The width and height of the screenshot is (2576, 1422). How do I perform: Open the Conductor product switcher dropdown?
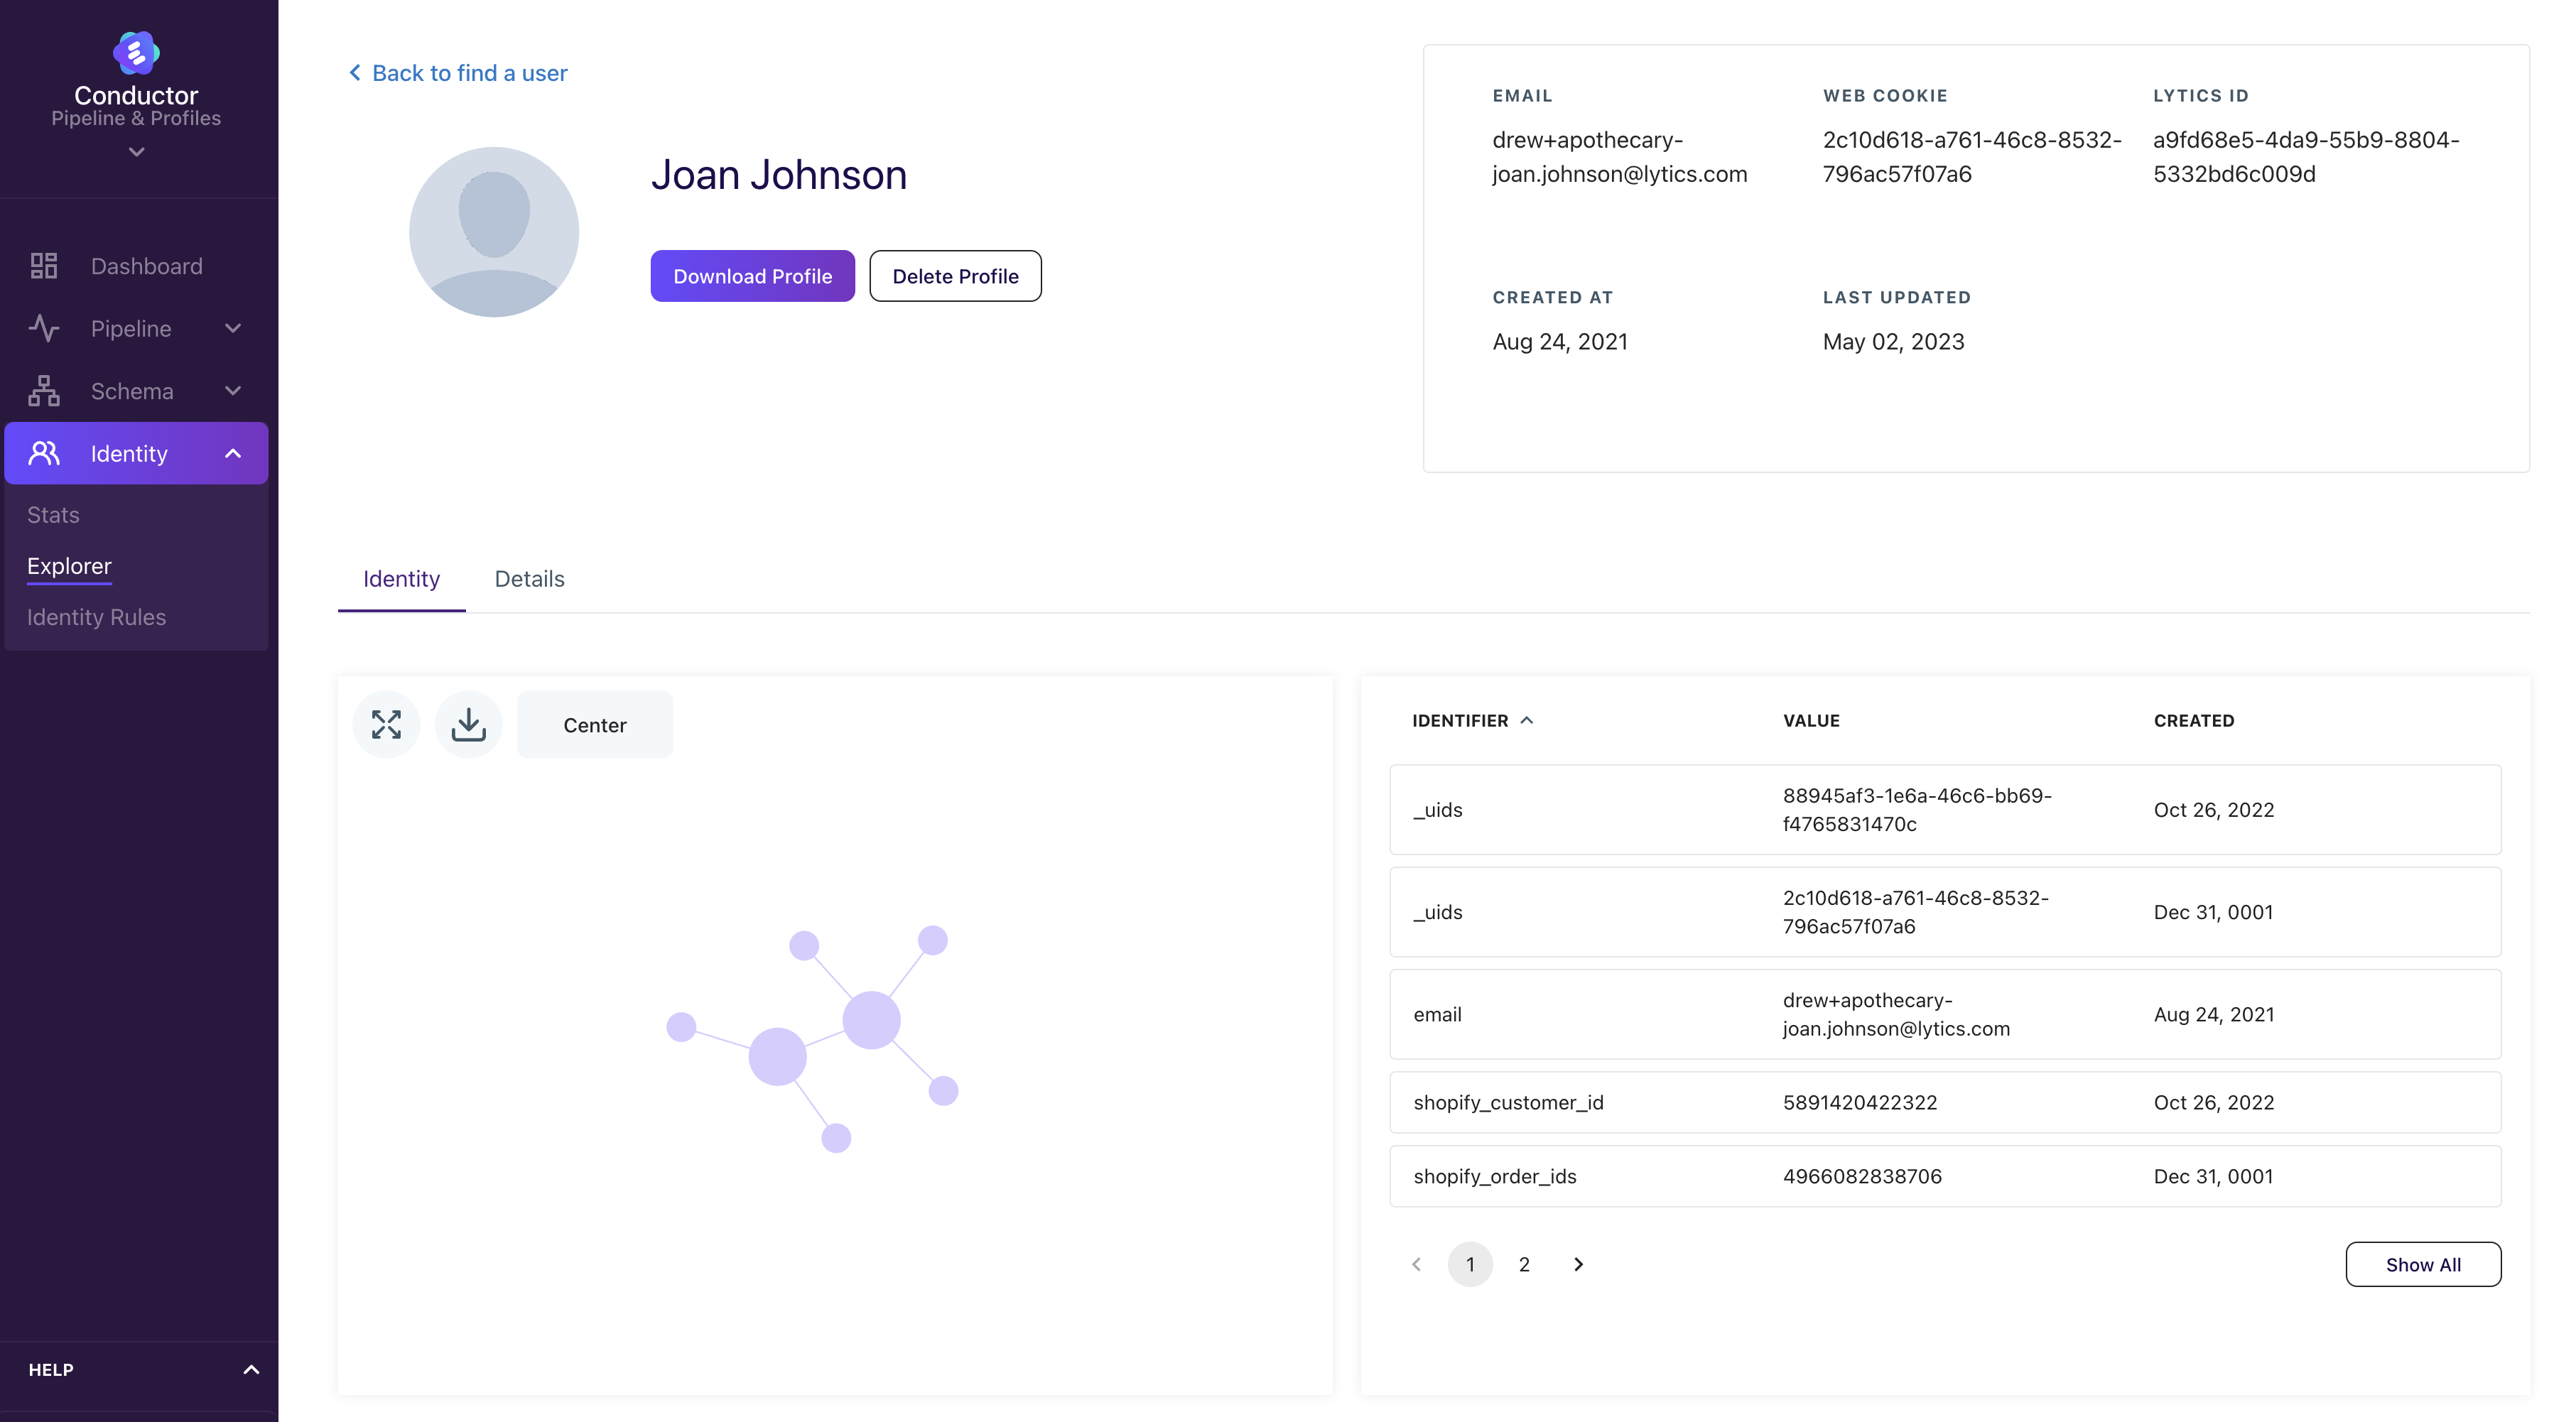(136, 152)
